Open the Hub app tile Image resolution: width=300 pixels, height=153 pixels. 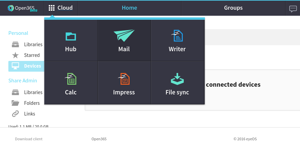71,41
